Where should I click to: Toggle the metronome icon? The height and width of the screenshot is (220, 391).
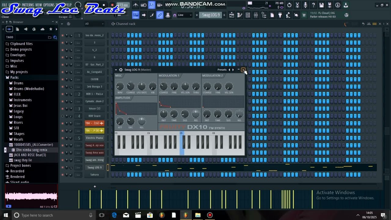(x=136, y=5)
